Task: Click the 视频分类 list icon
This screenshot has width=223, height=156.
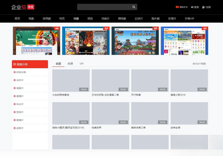Action: point(15,64)
